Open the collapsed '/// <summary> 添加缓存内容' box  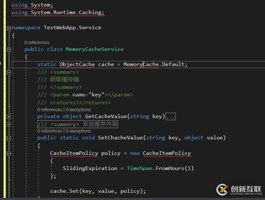78,124
